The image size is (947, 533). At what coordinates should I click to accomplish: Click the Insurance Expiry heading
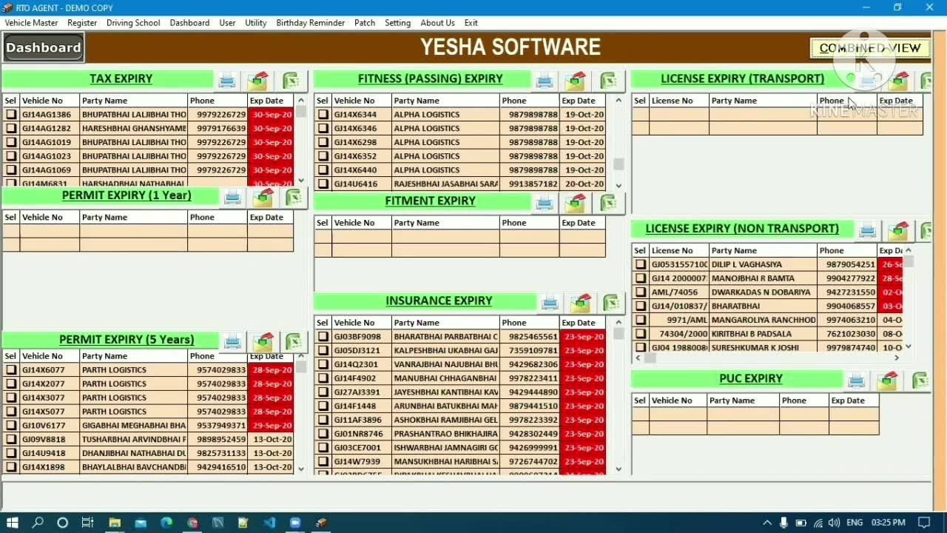click(439, 301)
